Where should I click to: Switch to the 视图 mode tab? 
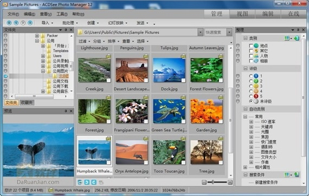tap(242, 14)
